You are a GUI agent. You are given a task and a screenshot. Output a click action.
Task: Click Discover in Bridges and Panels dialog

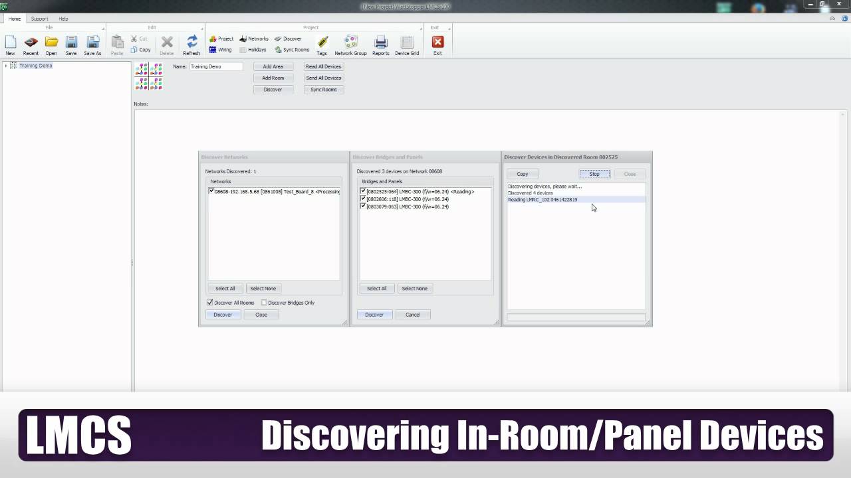374,315
